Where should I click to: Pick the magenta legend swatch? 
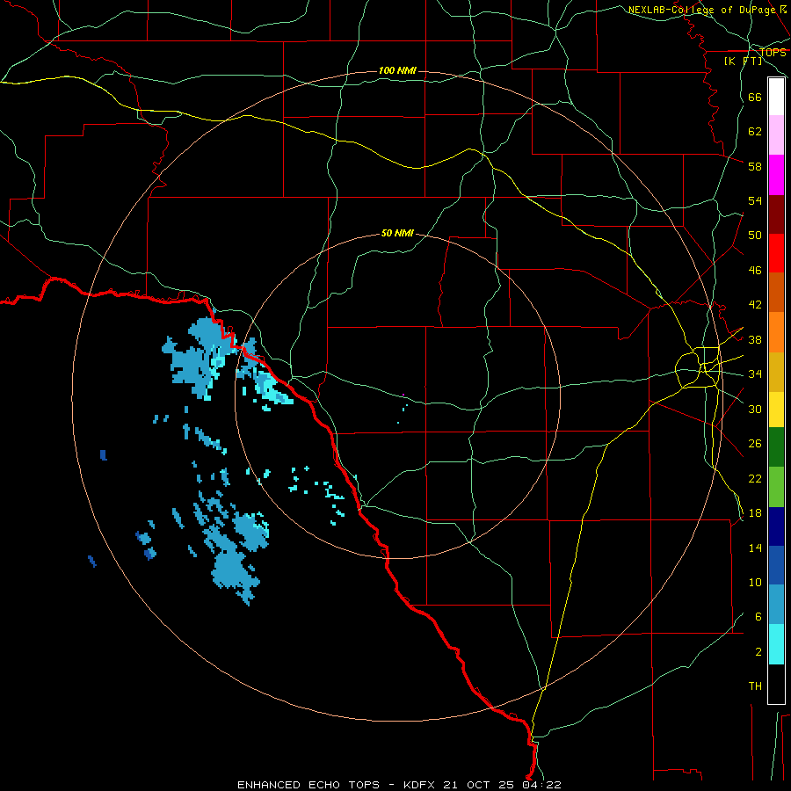(x=776, y=175)
